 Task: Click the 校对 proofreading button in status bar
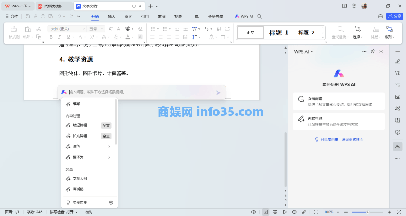point(89,212)
